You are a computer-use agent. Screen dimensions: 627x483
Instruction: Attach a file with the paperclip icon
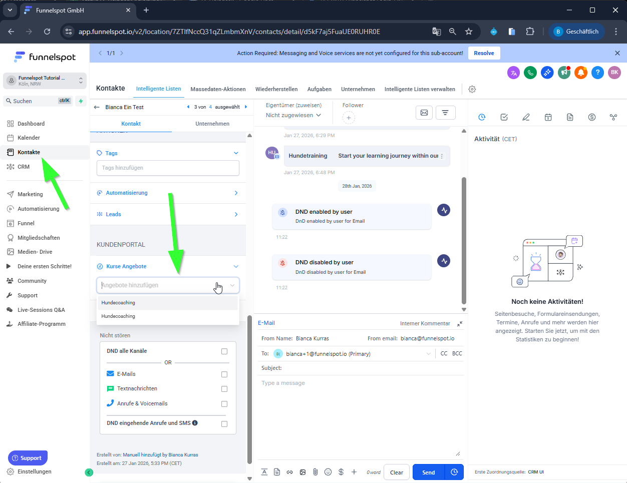pyautogui.click(x=316, y=472)
